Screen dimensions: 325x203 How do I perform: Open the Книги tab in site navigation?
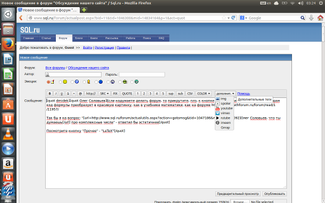[x=94, y=38]
